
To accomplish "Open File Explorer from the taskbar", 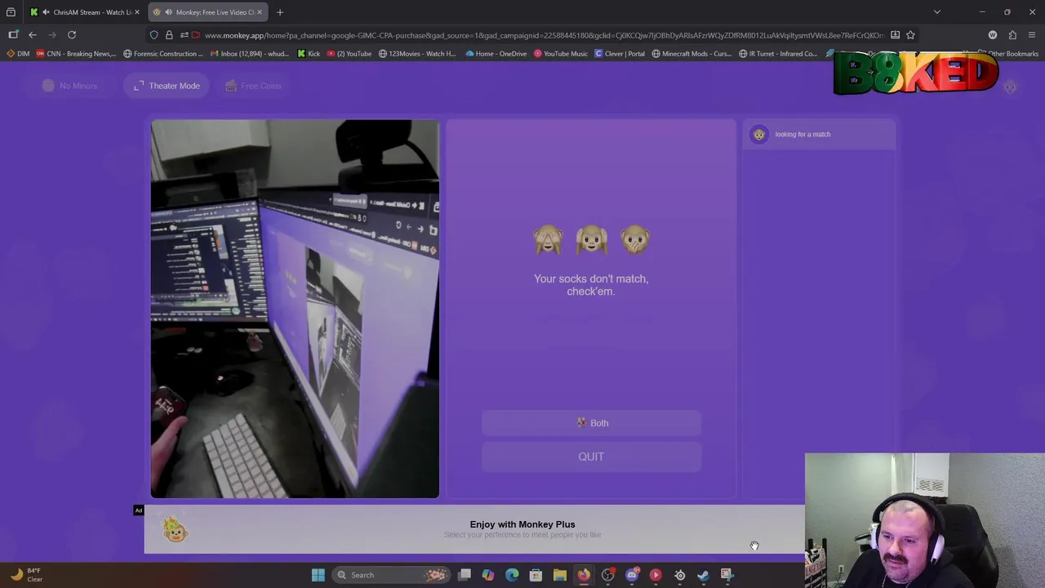I will [560, 575].
